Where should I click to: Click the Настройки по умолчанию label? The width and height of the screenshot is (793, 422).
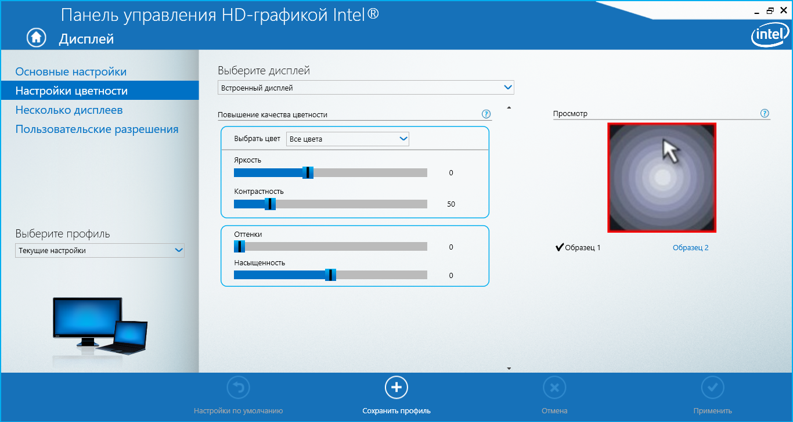click(x=238, y=411)
